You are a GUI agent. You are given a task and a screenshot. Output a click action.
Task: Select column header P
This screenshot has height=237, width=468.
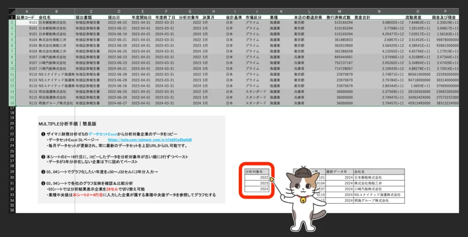tap(445, 11)
